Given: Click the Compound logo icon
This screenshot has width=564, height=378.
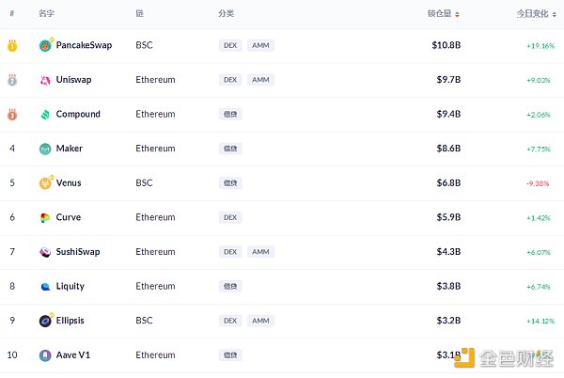Looking at the screenshot, I should click(x=45, y=115).
